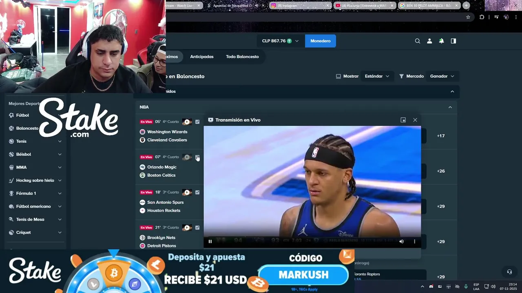The width and height of the screenshot is (522, 293).
Task: Open the site search magnifier
Action: [x=417, y=41]
